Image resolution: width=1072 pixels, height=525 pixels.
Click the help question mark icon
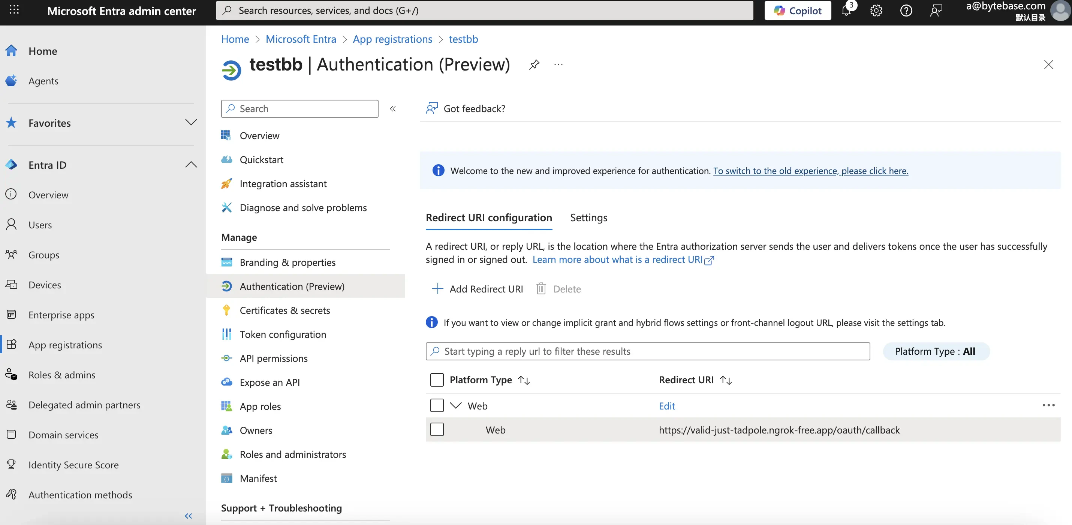tap(906, 10)
